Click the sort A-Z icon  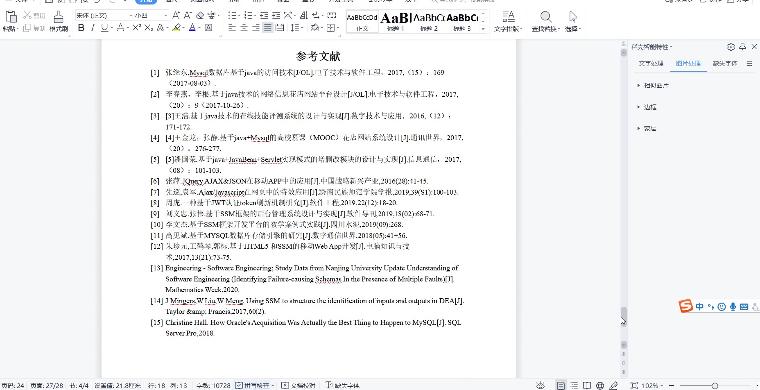tap(303, 16)
